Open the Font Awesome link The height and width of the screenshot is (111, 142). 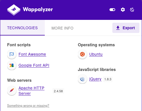(x=32, y=54)
